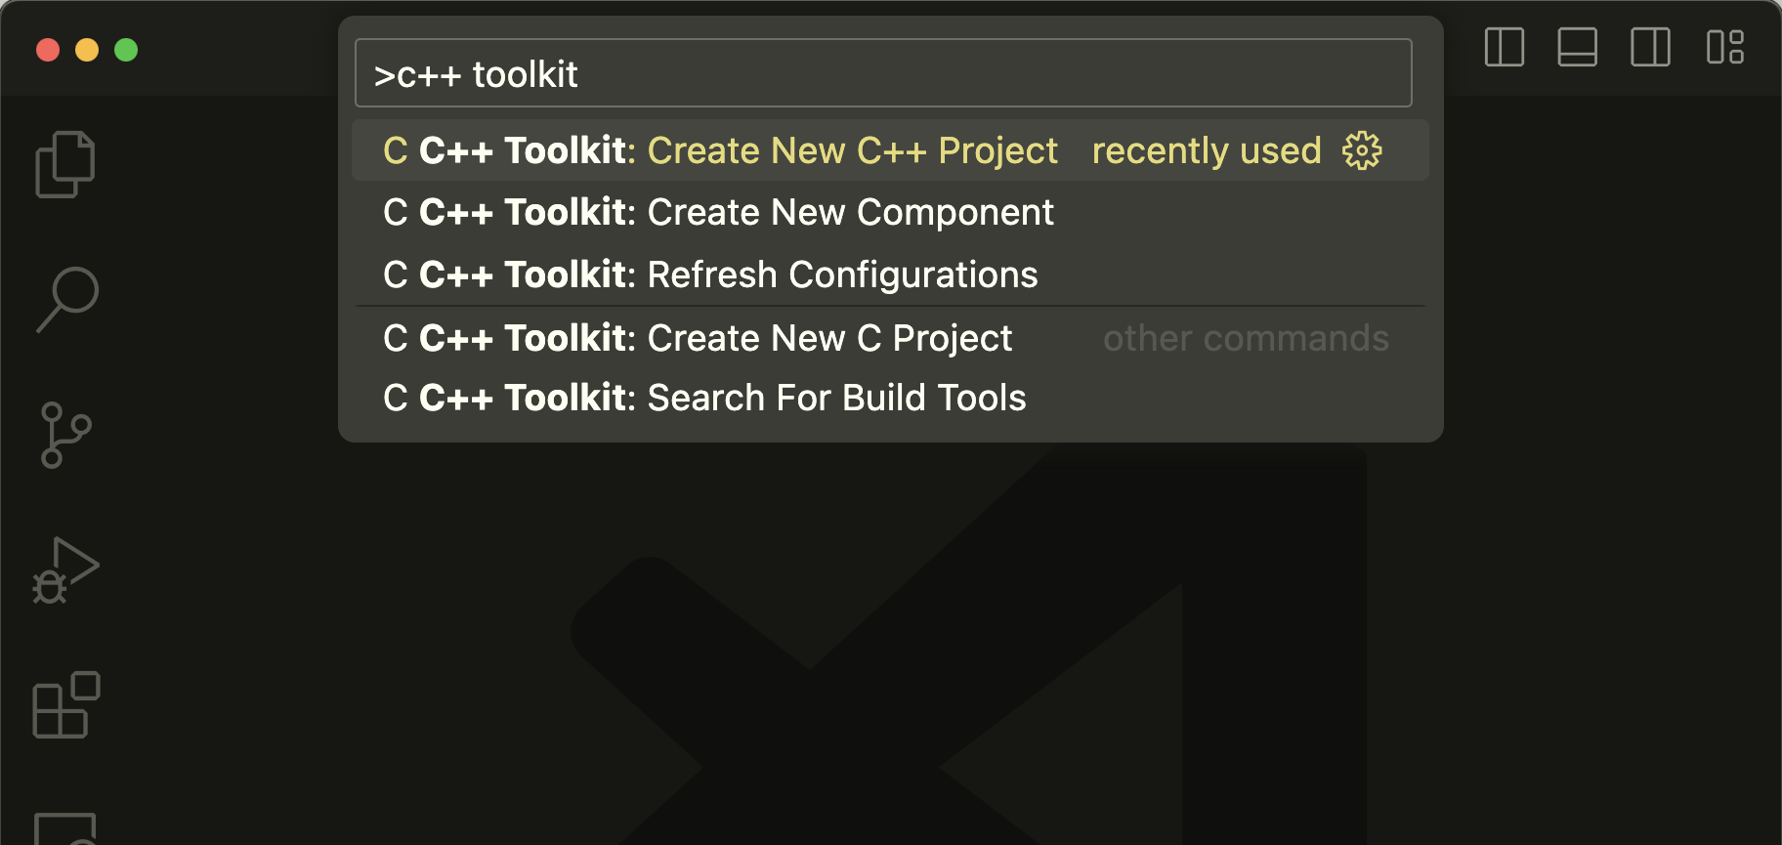
Task: Open the Source Control view
Action: tap(66, 435)
